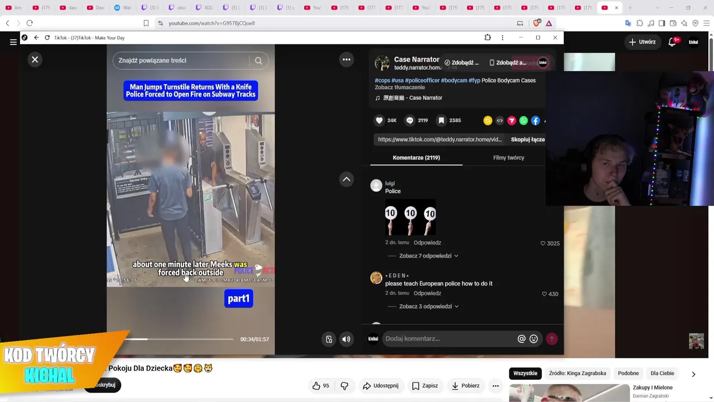Image resolution: width=714 pixels, height=402 pixels.
Task: Click 'Zobacz tłumaczenie' to translate the caption
Action: click(x=400, y=88)
